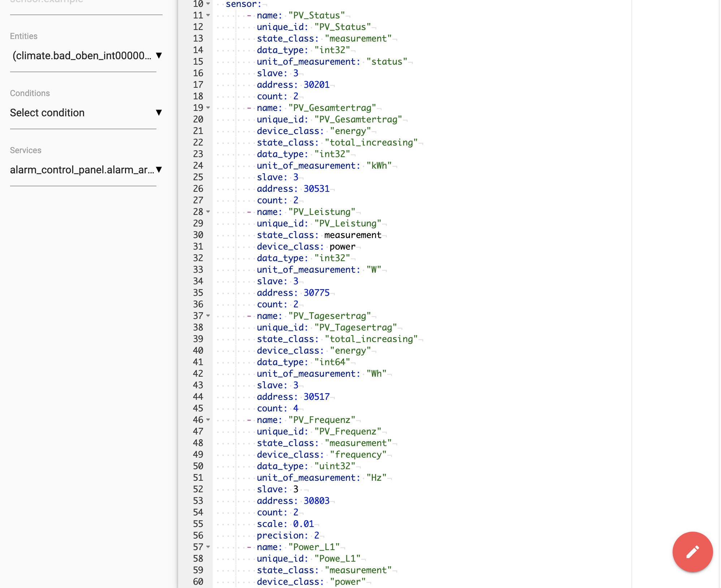The height and width of the screenshot is (588, 721).
Task: Open the Select condition dropdown
Action: pos(159,113)
